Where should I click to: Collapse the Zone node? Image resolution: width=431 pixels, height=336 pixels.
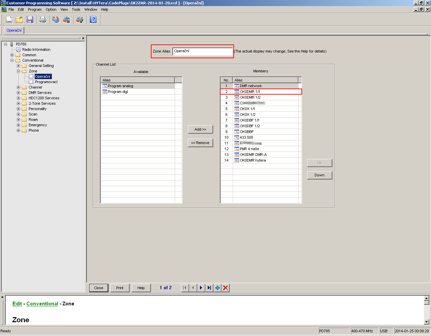coord(18,71)
